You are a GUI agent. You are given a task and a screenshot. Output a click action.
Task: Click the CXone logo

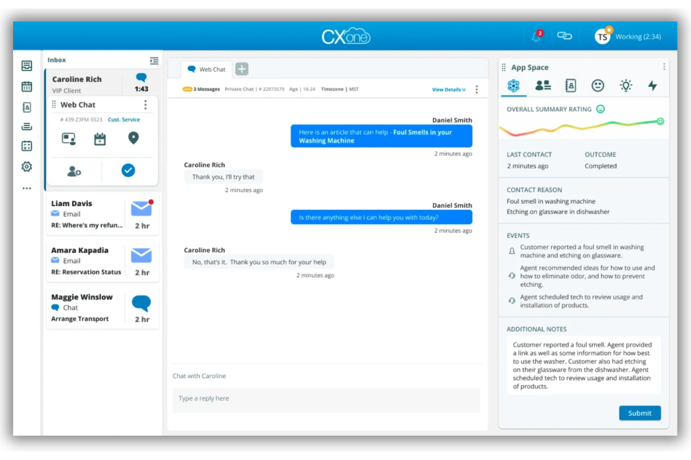coord(345,36)
